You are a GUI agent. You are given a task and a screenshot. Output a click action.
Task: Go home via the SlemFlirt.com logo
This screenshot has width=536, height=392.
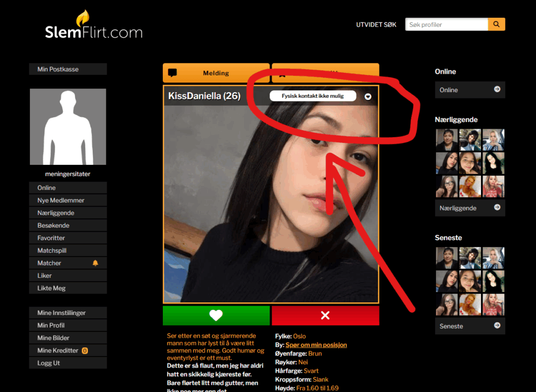click(x=94, y=25)
